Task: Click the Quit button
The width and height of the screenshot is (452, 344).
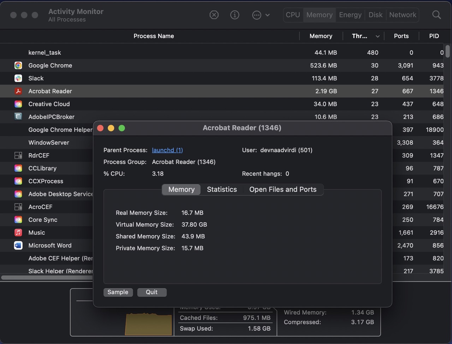Action: click(x=152, y=292)
